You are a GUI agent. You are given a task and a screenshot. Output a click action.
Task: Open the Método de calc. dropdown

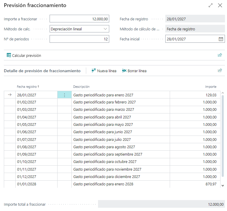106,29
